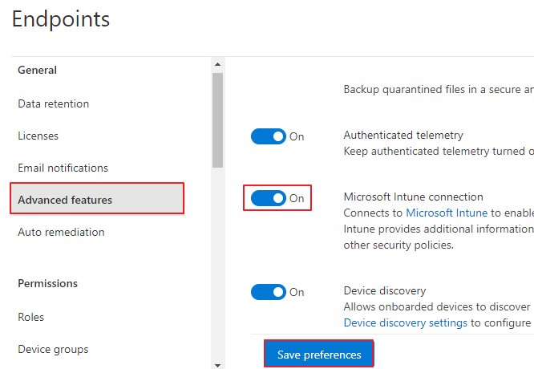
Task: Click the Save preferences button
Action: click(319, 355)
